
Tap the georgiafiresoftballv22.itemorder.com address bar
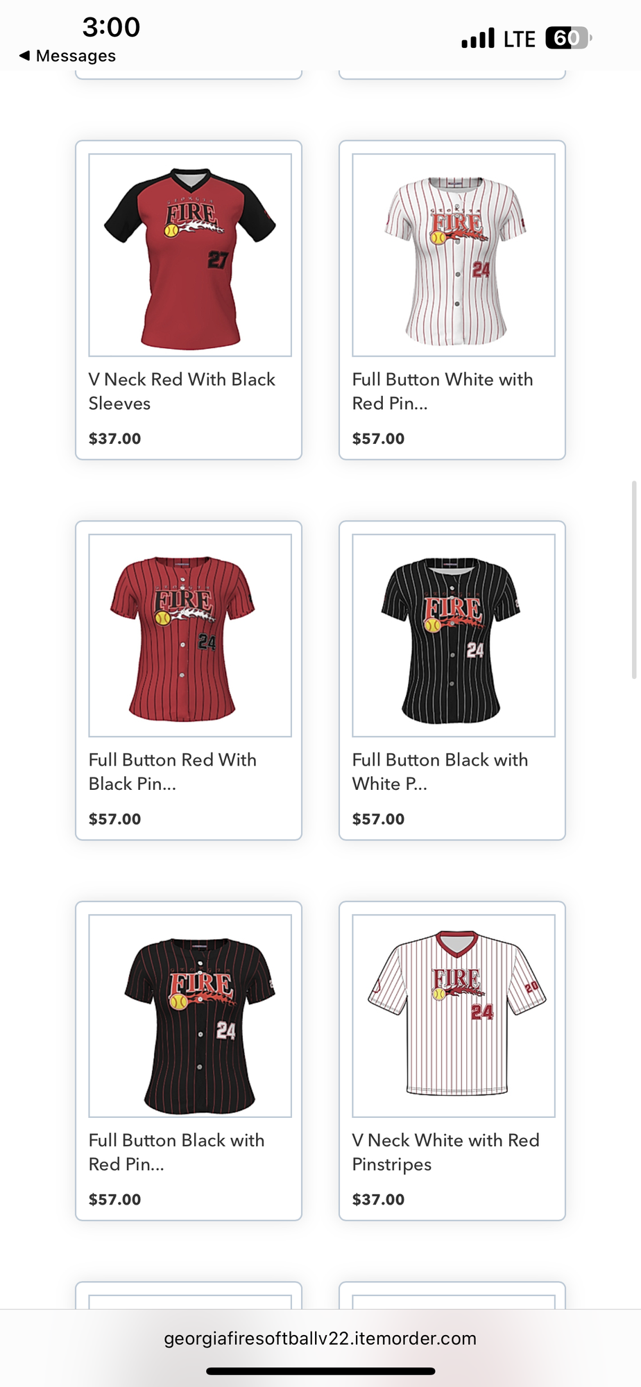click(320, 1338)
